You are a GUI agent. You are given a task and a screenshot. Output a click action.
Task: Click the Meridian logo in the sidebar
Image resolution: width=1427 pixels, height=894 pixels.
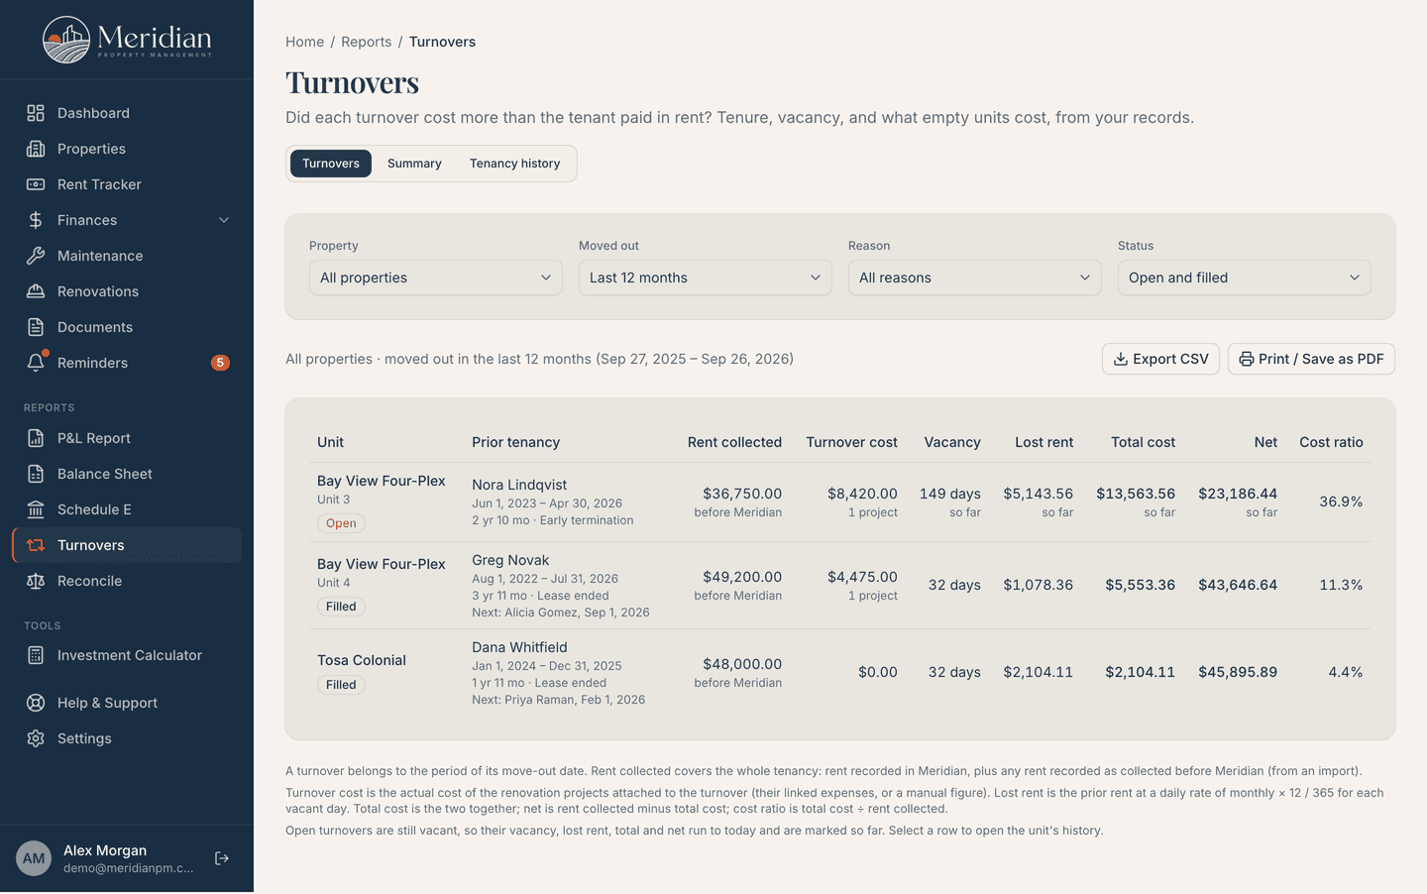(127, 40)
